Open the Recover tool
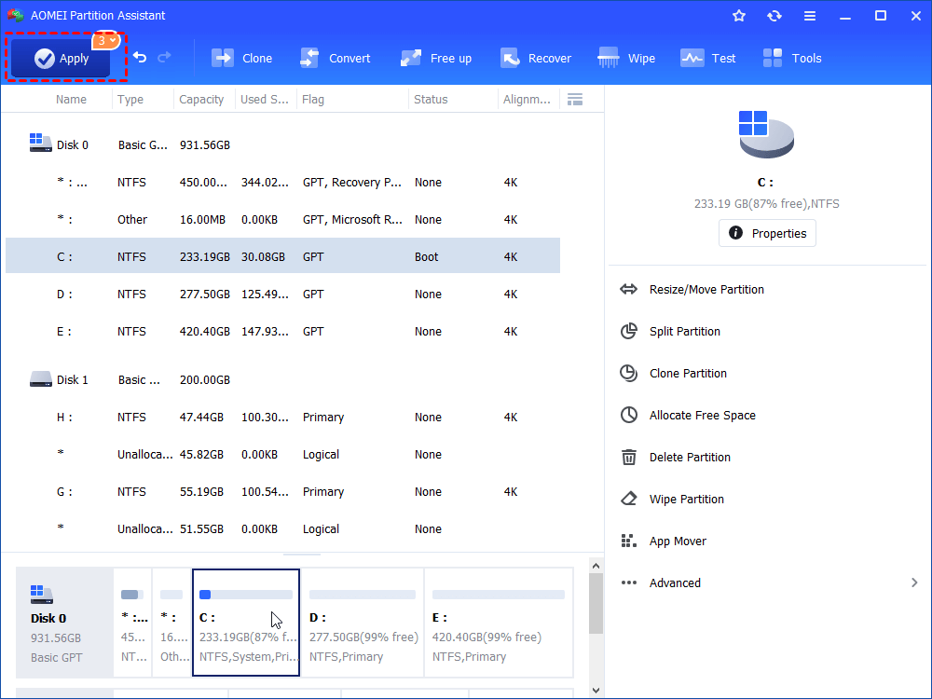The width and height of the screenshot is (932, 699). [536, 58]
